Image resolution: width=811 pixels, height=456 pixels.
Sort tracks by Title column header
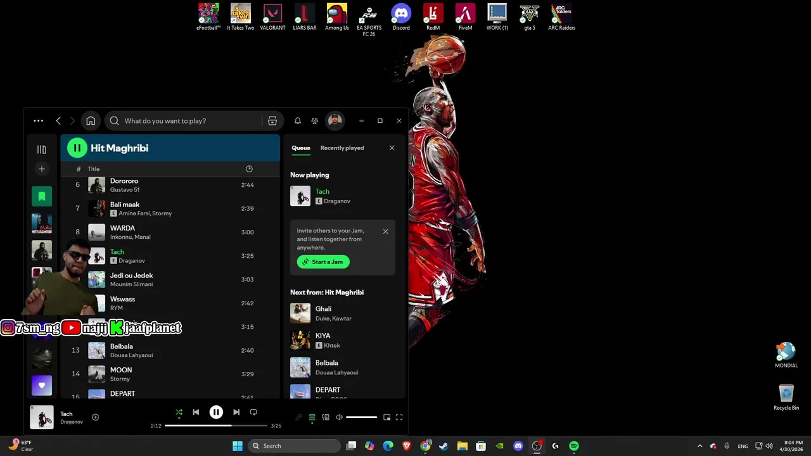tap(94, 169)
